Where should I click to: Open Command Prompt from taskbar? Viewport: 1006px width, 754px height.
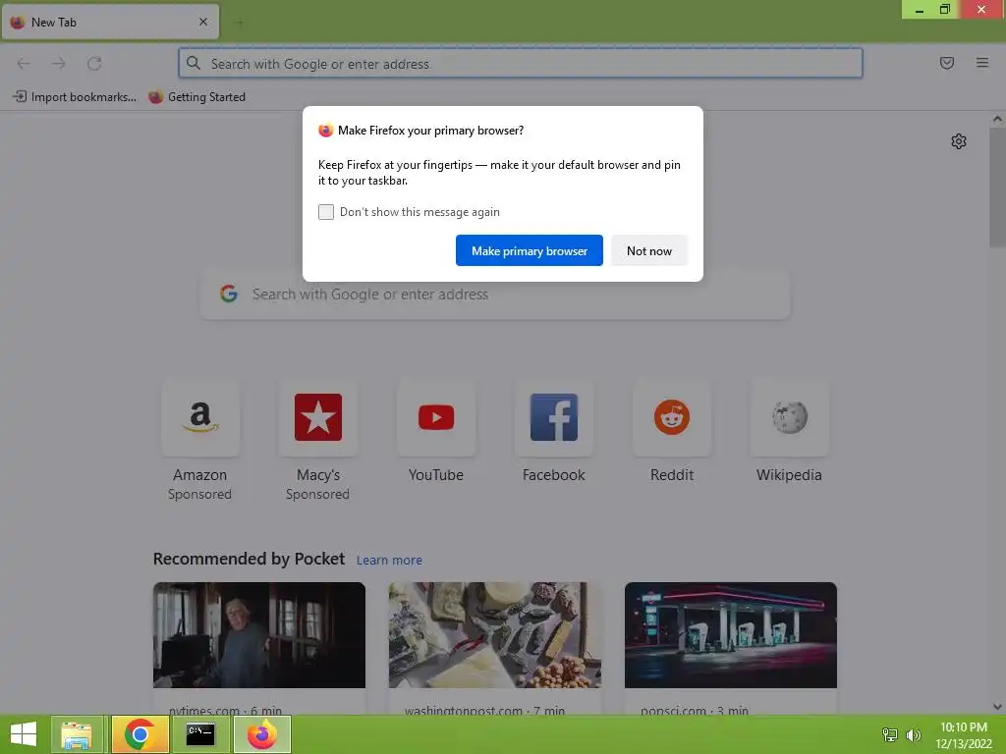pyautogui.click(x=200, y=734)
